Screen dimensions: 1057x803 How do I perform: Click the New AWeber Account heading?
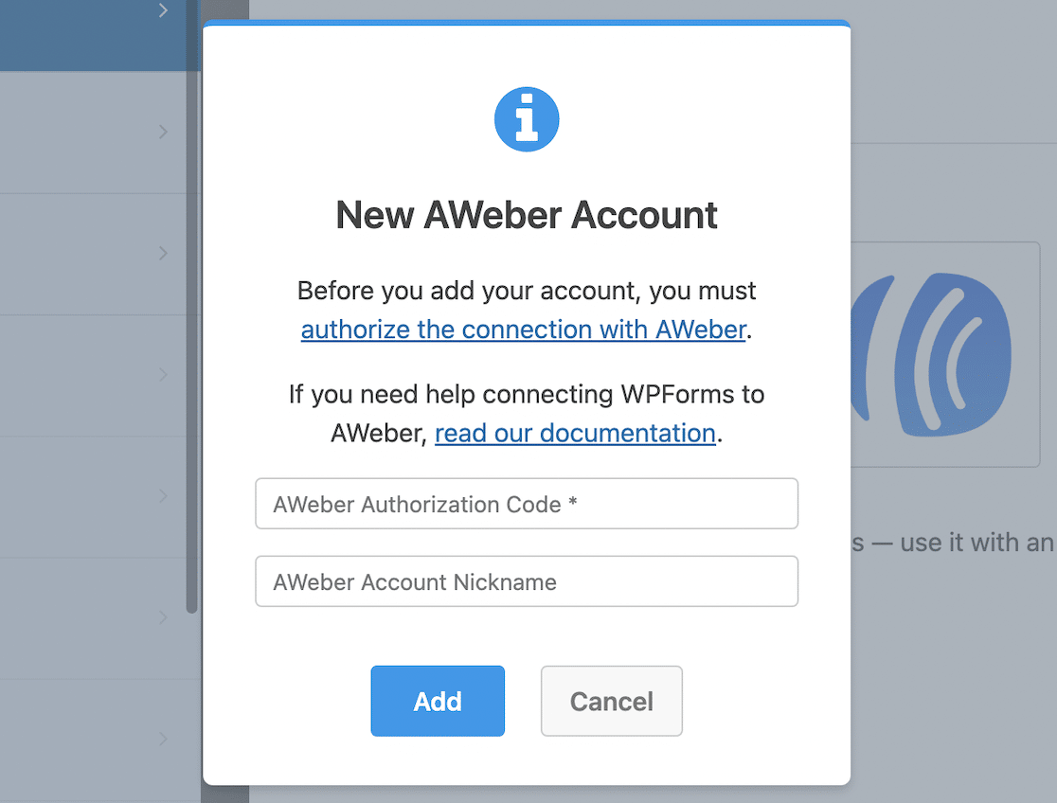coord(527,215)
